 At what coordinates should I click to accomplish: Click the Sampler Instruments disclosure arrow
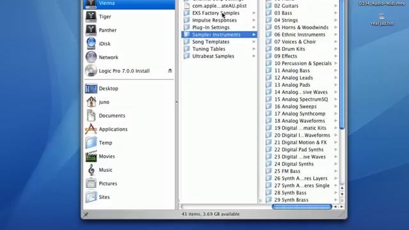point(254,34)
